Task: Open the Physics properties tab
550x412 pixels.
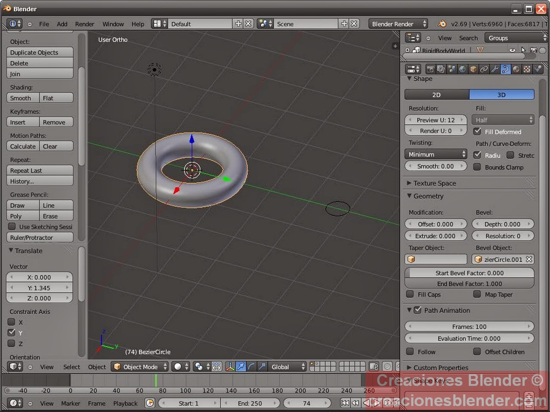Action: 538,69
